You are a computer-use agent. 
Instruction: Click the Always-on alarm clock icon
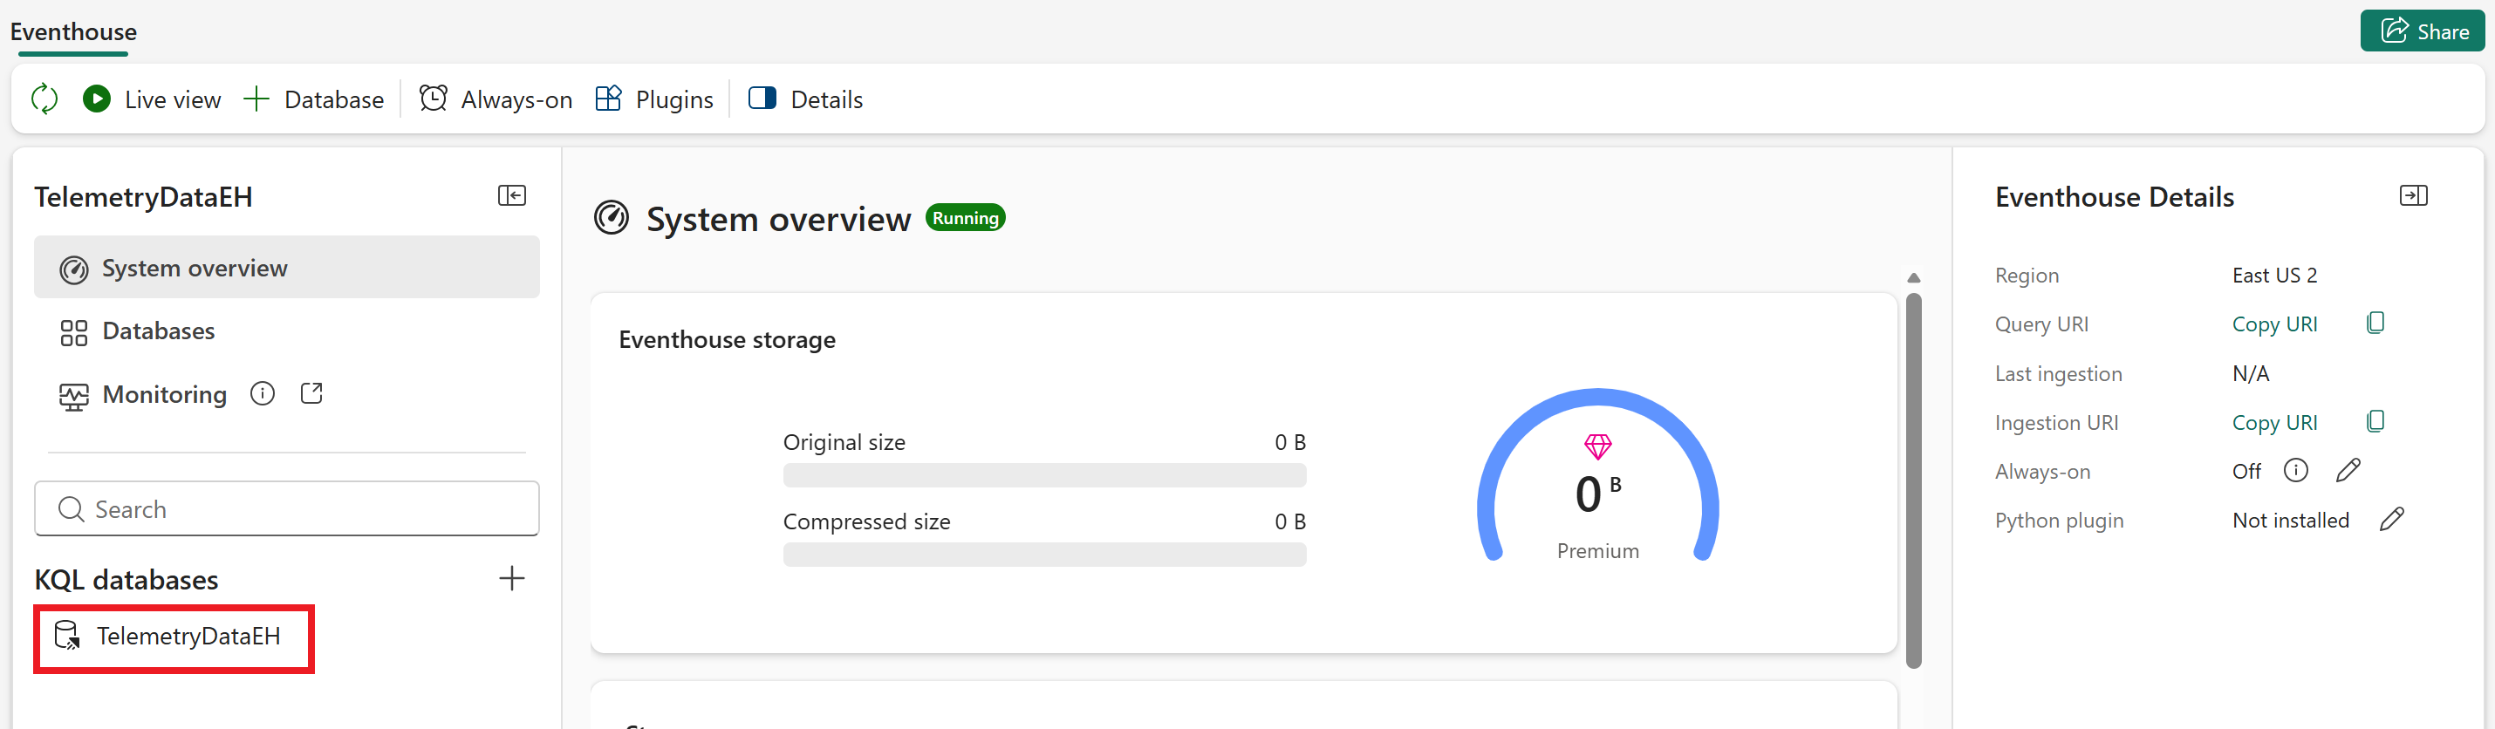433,99
